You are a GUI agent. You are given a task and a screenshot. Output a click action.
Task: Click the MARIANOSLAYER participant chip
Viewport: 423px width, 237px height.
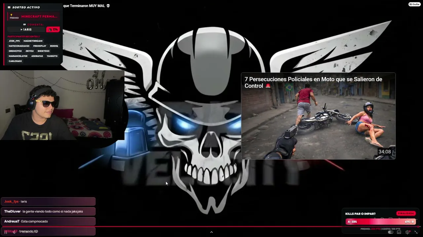point(18,56)
